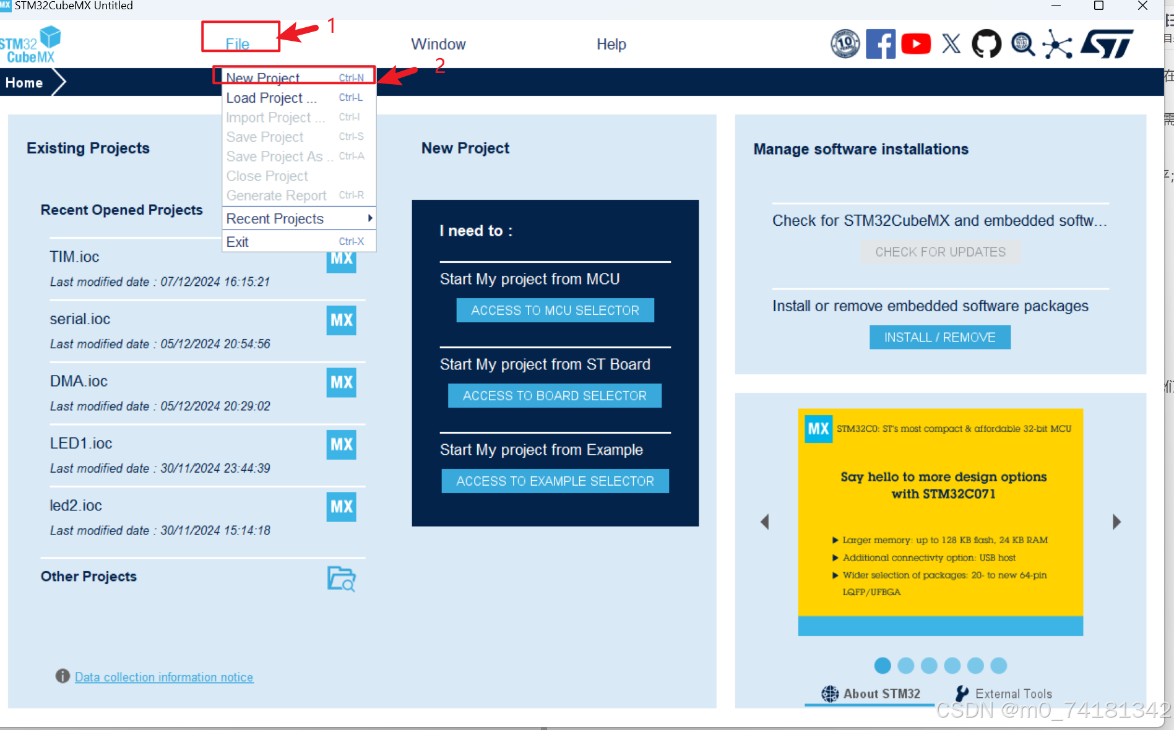Image resolution: width=1174 pixels, height=730 pixels.
Task: Click the ST logo icon
Action: 1107,44
